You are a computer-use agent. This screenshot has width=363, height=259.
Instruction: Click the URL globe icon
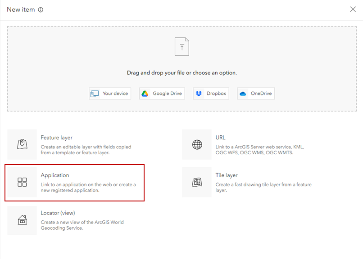(x=197, y=144)
